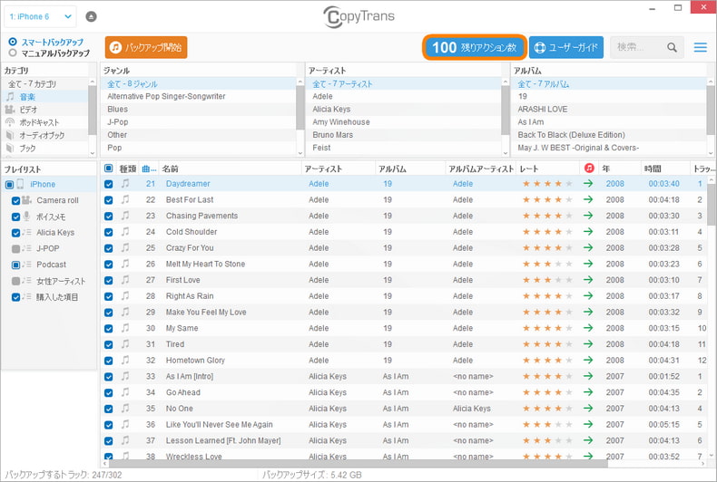
Task: Select the Smart Backup radio button
Action: tap(13, 42)
